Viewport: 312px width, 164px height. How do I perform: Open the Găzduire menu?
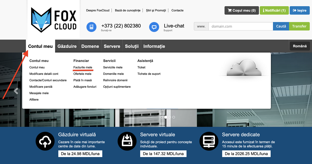pos(67,46)
